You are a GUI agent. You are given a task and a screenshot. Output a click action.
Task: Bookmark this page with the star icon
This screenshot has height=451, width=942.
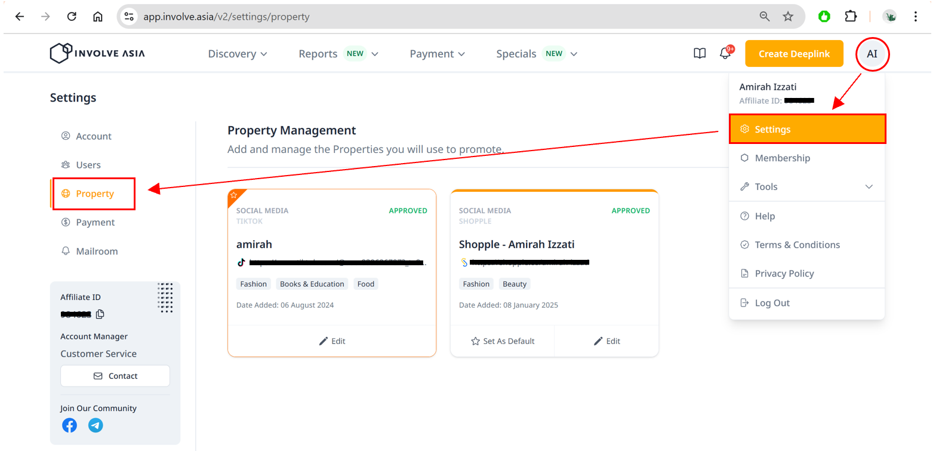[788, 17]
